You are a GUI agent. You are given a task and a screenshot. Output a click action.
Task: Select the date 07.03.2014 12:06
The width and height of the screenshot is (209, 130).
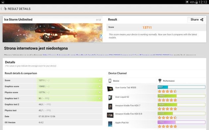click(x=47, y=116)
